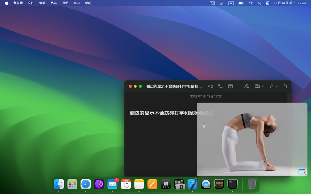Viewport: 311px width, 194px height.
Task: Open the 显示 menu
Action: tap(65, 3)
